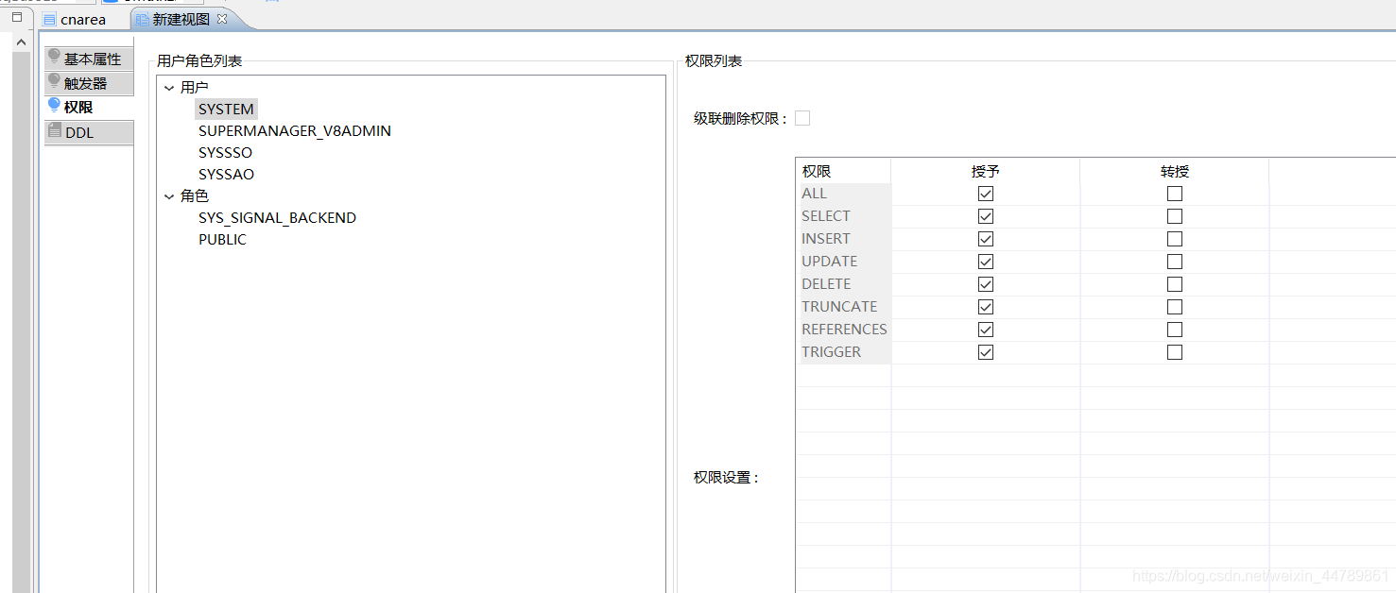
Task: Collapse the 角色 tree node
Action: (169, 196)
